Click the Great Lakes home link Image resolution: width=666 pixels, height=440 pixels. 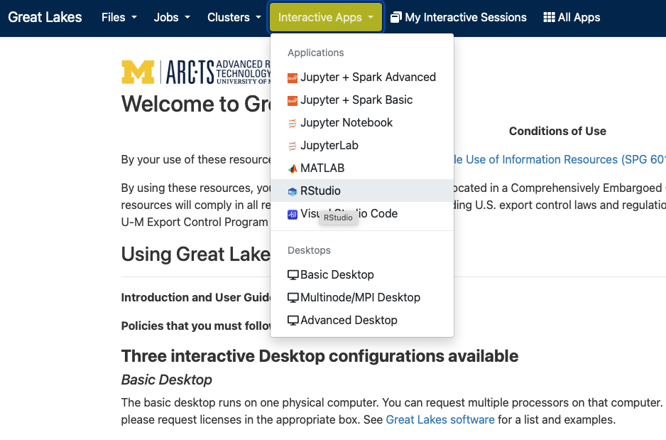[45, 17]
